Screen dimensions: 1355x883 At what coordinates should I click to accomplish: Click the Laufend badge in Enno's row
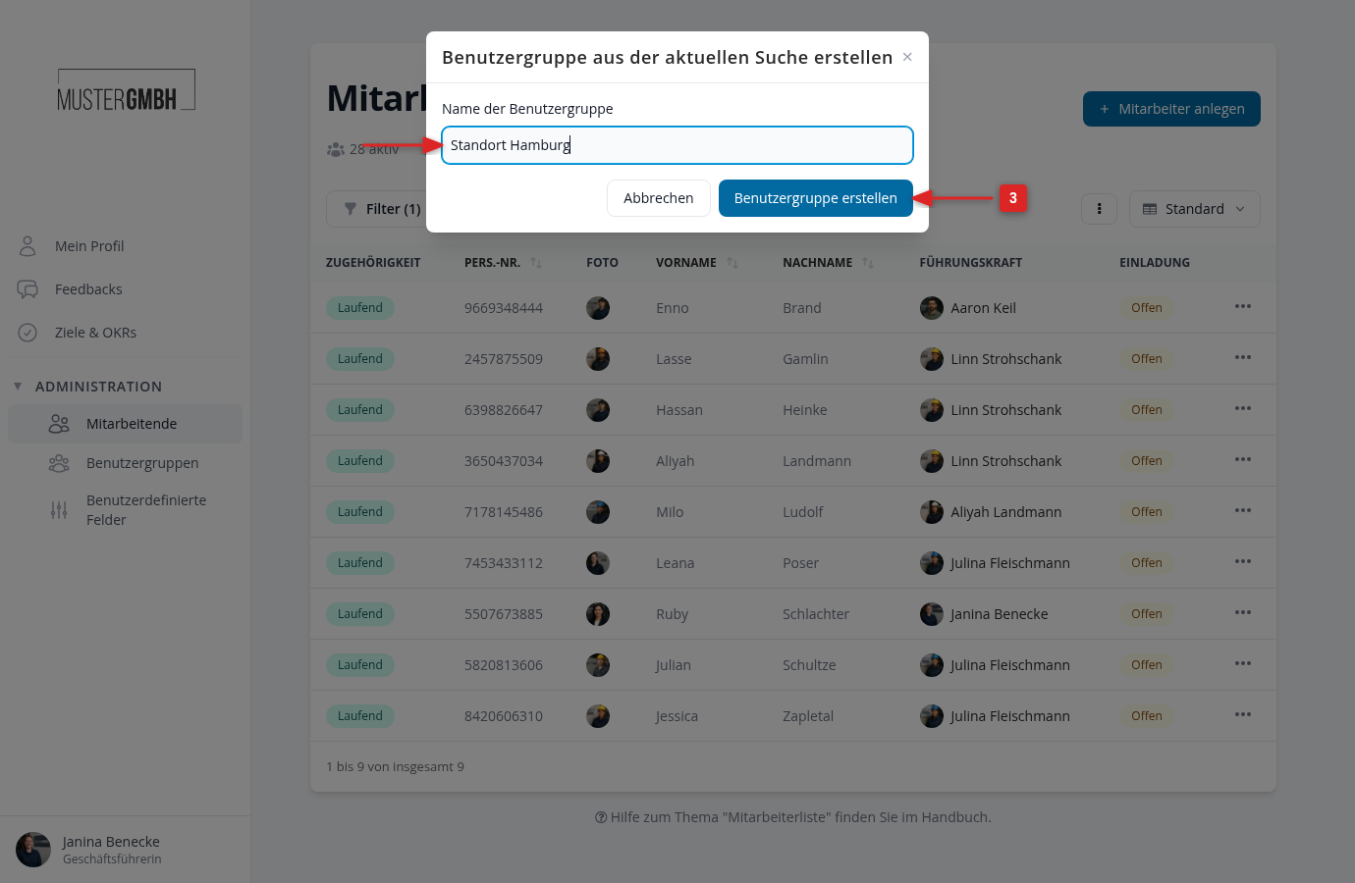click(x=360, y=308)
